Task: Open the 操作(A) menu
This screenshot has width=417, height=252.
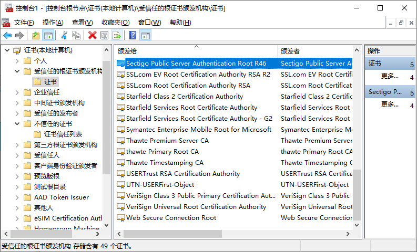Action: pyautogui.click(x=53, y=23)
